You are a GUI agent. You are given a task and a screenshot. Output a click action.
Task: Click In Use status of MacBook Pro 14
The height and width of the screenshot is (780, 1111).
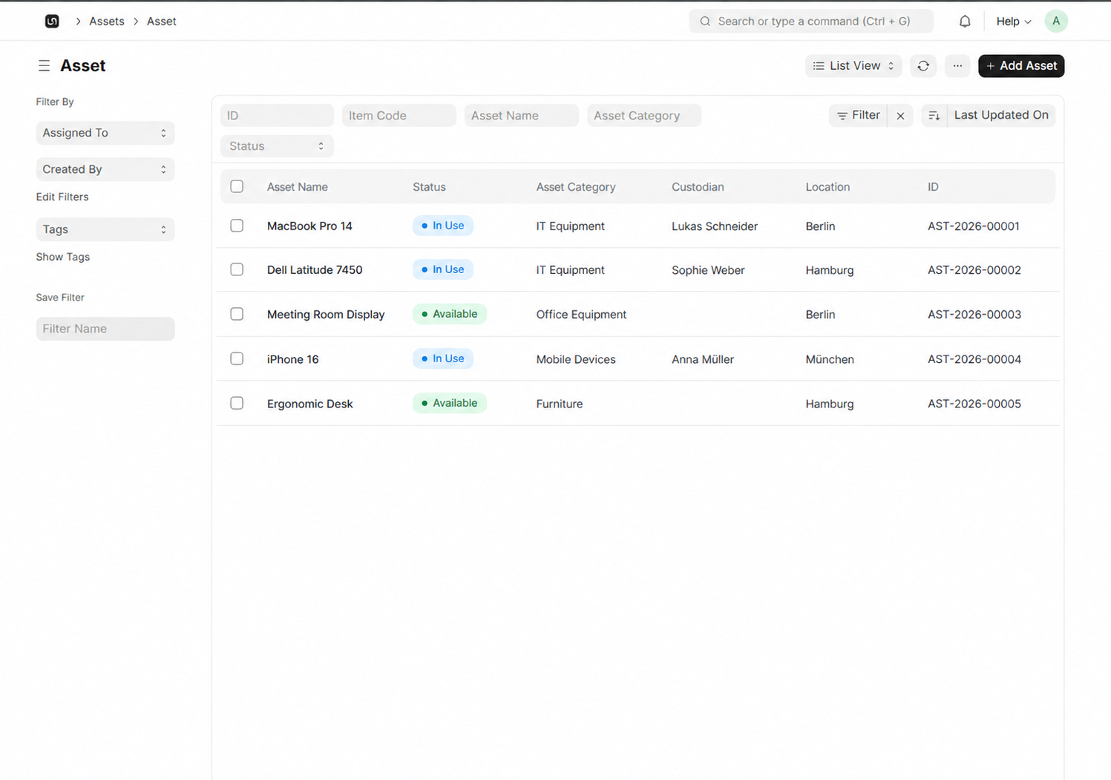coord(443,226)
